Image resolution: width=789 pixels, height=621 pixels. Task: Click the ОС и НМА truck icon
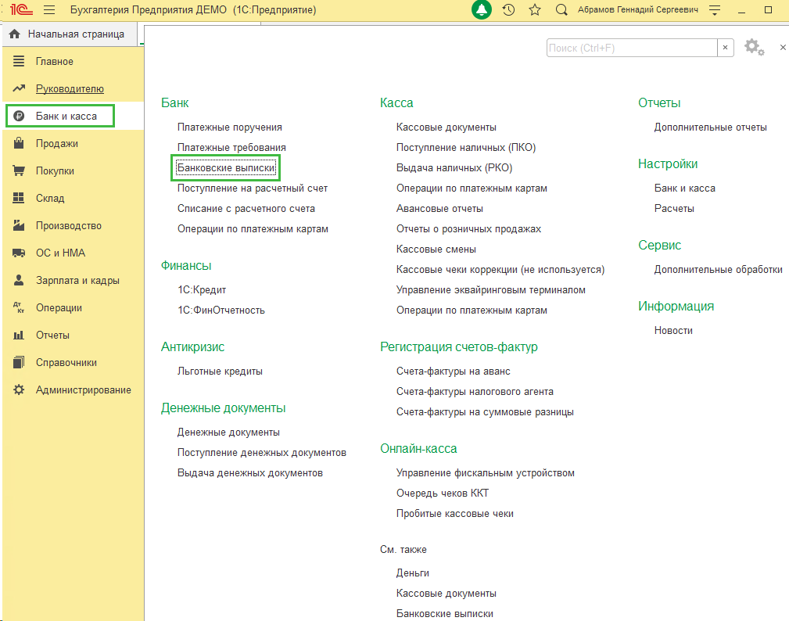(19, 253)
